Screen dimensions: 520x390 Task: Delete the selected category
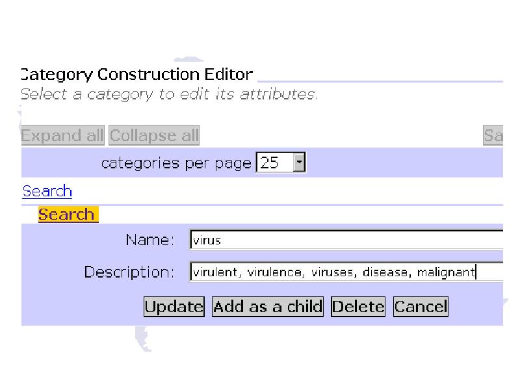coord(358,307)
